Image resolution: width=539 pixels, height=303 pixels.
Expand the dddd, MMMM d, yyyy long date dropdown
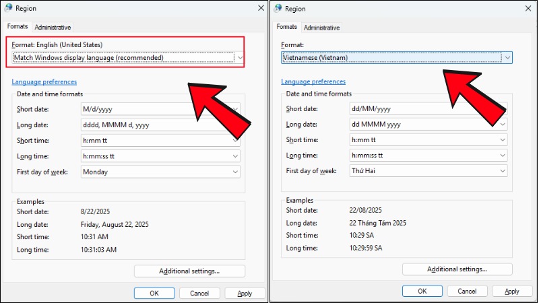pos(160,125)
